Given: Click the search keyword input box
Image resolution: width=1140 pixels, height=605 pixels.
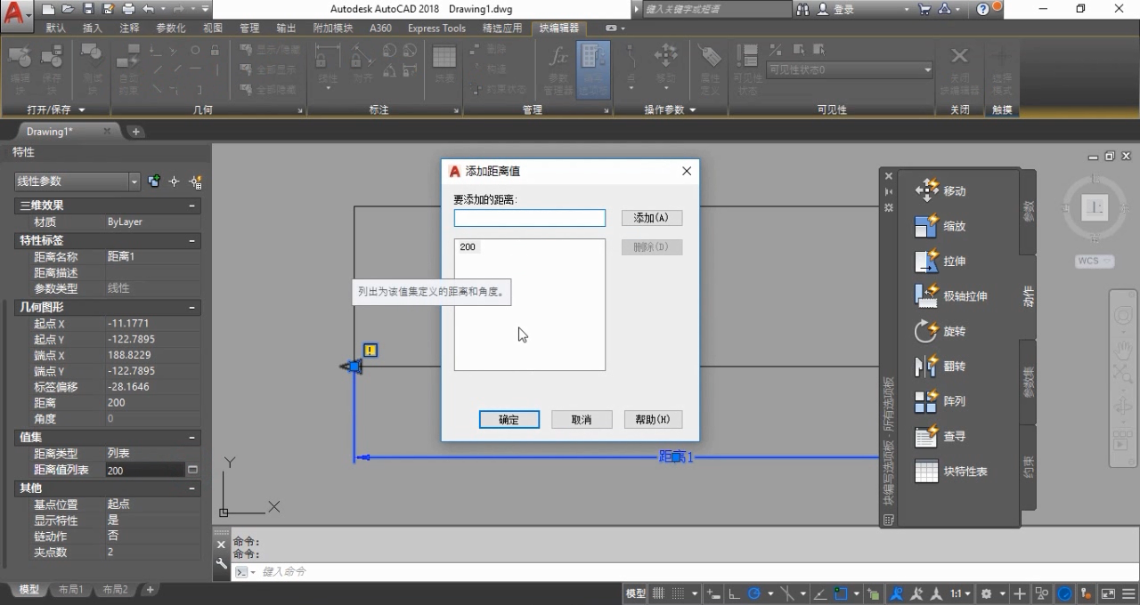Looking at the screenshot, I should (715, 9).
